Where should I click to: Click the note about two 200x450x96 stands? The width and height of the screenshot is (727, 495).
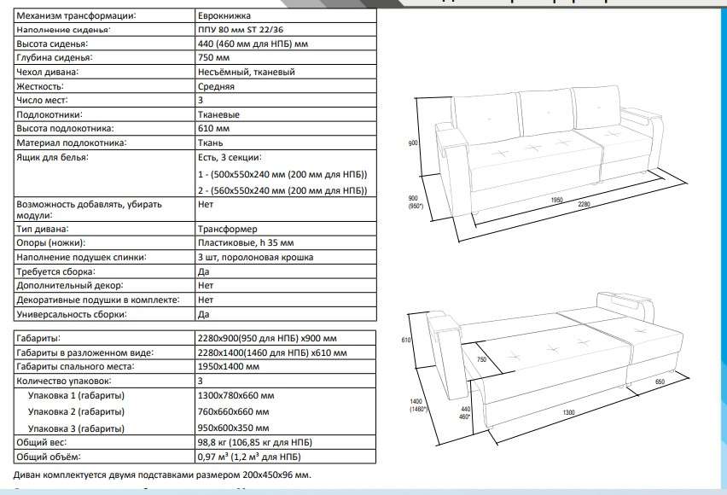[163, 475]
